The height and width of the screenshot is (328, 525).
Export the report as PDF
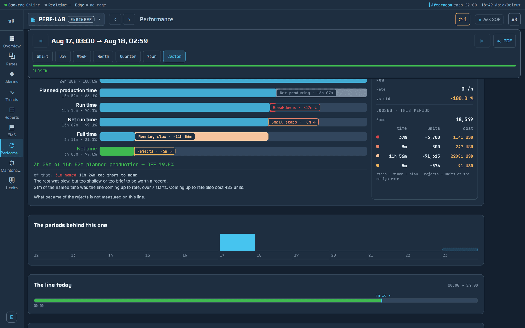(x=504, y=41)
